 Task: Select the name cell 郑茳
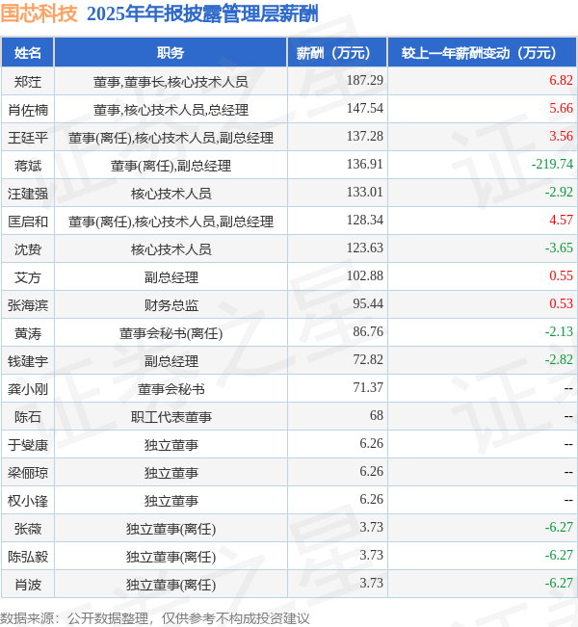coord(28,82)
